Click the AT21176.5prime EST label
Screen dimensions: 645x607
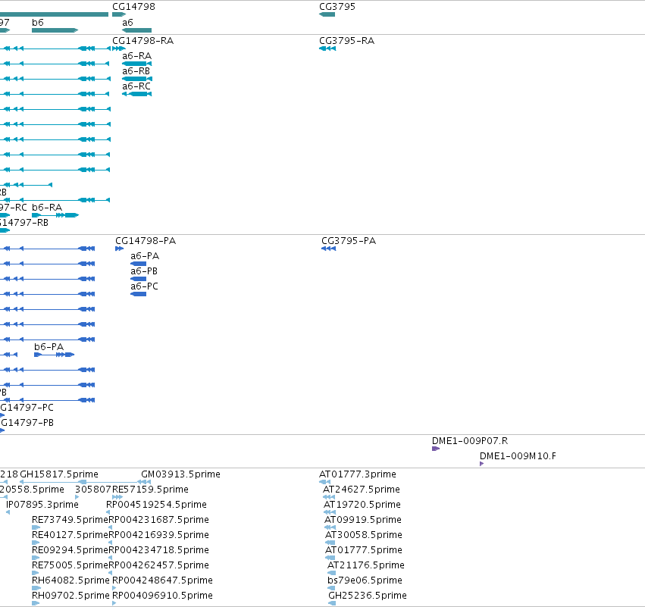pos(365,566)
